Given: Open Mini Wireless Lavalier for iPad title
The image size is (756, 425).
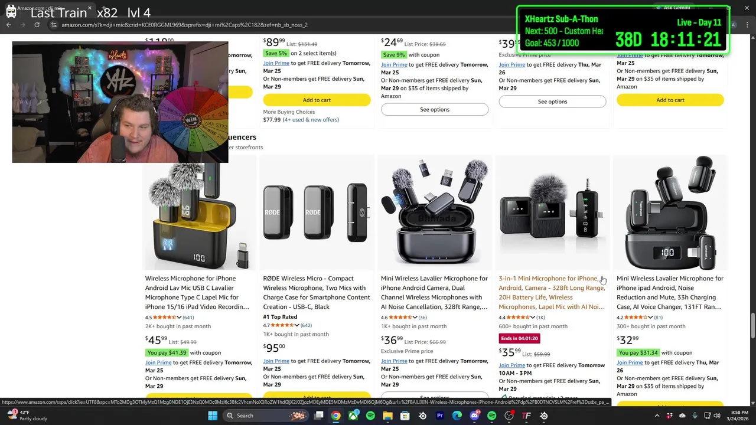Looking at the screenshot, I should pos(670,293).
